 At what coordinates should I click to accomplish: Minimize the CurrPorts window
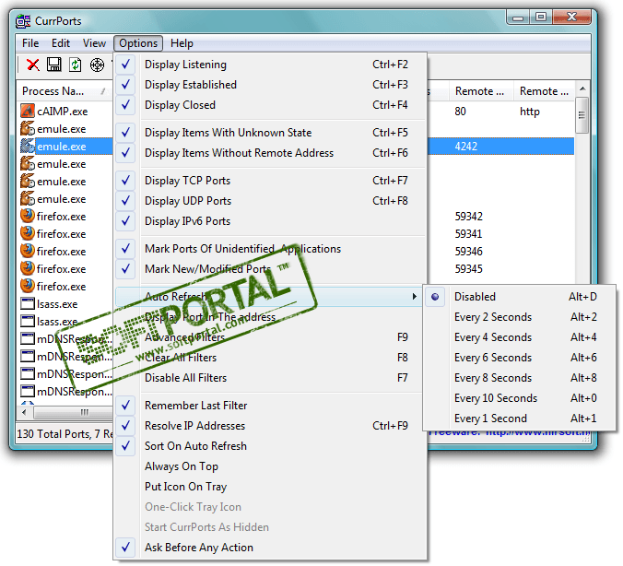[518, 18]
